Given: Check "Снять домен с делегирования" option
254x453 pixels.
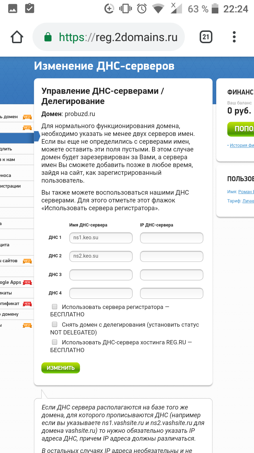Looking at the screenshot, I should (55, 324).
